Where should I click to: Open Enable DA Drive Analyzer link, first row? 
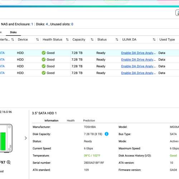[138, 53]
